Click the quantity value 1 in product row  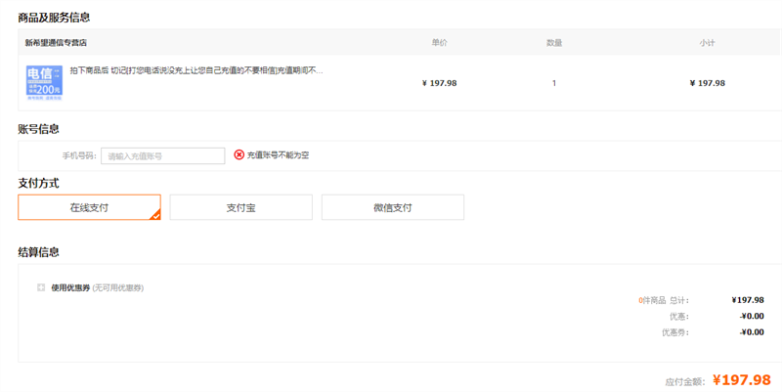[554, 83]
